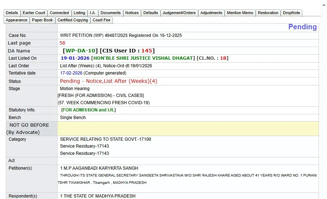The width and height of the screenshot is (327, 199).
Task: Open the DropNote tab
Action: 292,13
